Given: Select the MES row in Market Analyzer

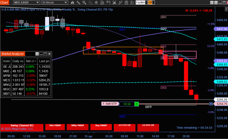Looking at the screenshot, I should click(x=26, y=80).
